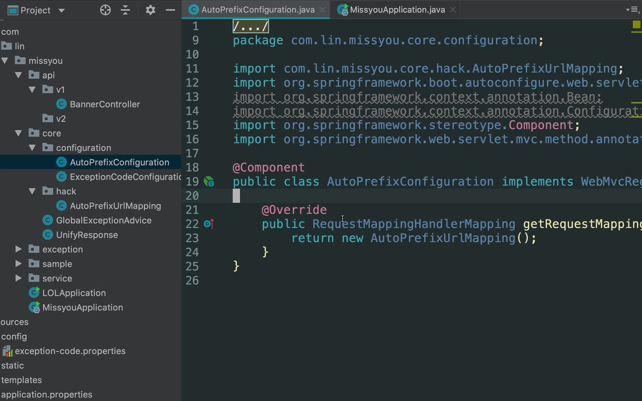Select the static folder
This screenshot has width=642, height=401.
pyautogui.click(x=13, y=365)
